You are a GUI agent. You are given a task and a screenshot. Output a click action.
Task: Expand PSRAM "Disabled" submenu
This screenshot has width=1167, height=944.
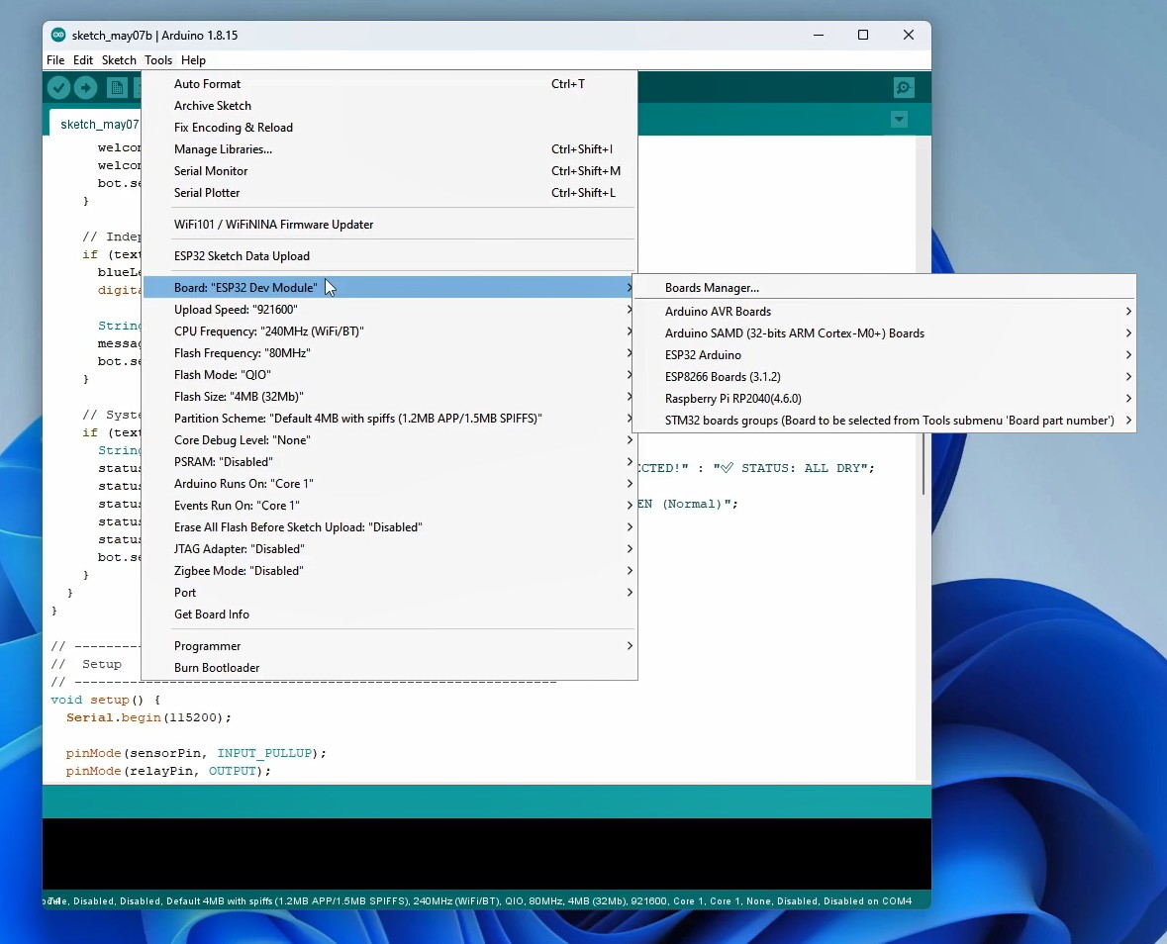coord(389,461)
